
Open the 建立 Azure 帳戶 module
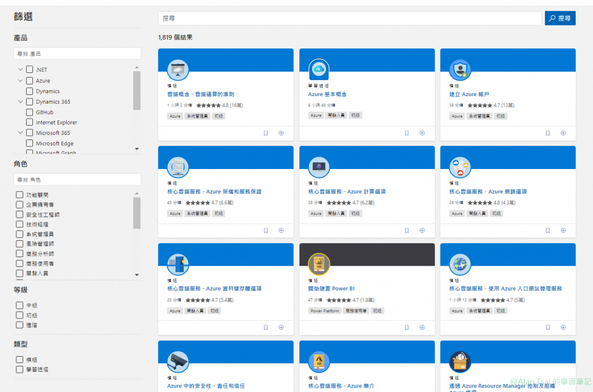(x=469, y=94)
